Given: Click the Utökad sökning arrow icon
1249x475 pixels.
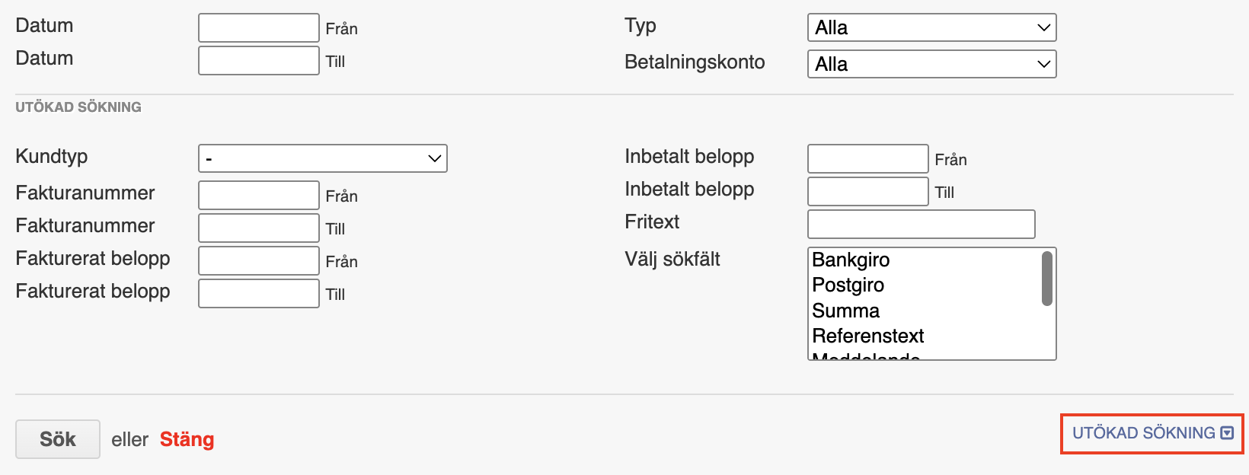Looking at the screenshot, I should 1227,433.
